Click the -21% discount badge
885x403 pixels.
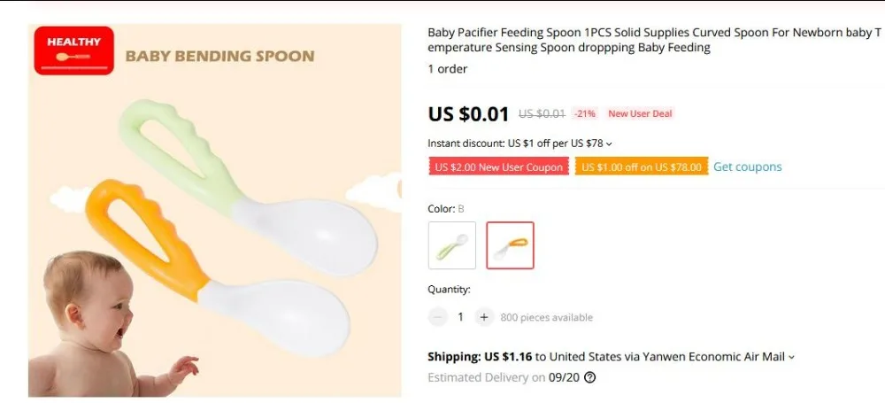585,113
